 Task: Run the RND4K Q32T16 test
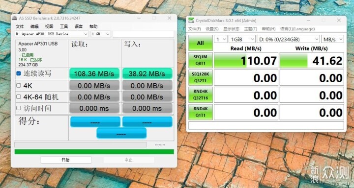pyautogui.click(x=201, y=94)
